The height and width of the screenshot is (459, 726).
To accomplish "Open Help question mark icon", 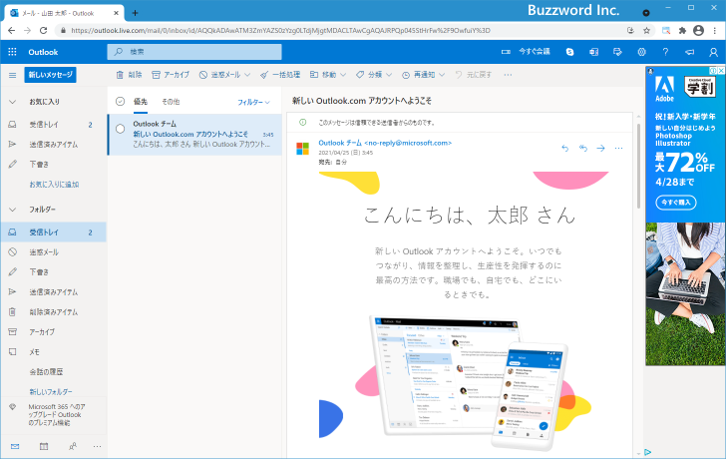I will [665, 52].
